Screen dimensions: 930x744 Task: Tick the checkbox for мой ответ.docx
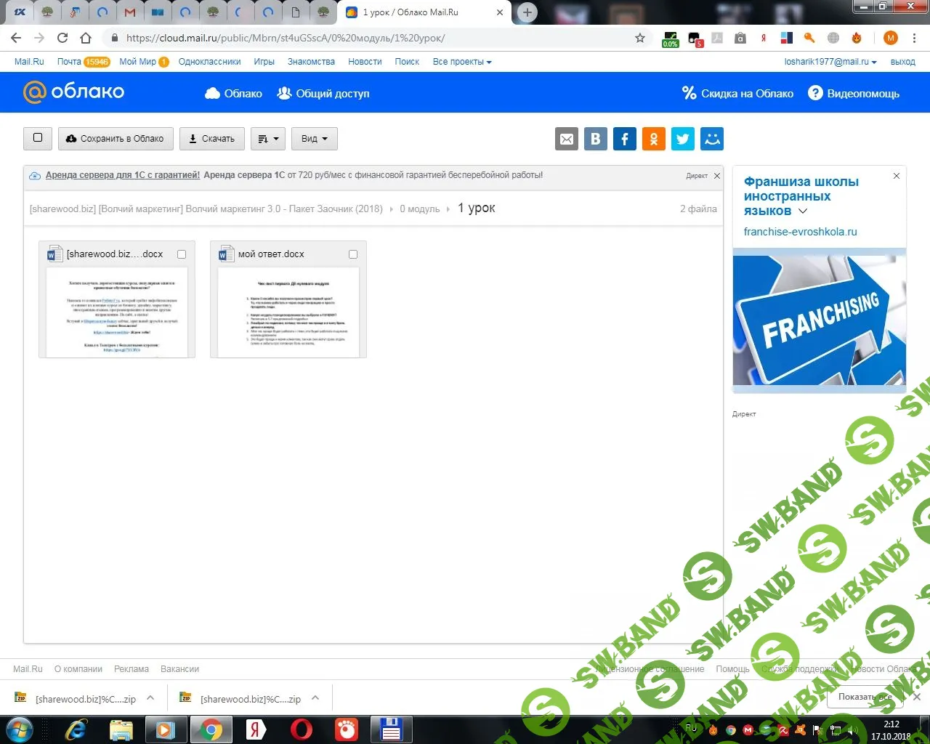point(353,254)
